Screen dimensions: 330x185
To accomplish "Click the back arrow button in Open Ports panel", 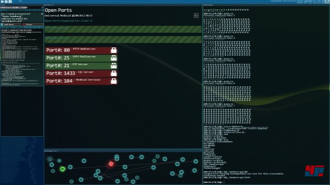I will click(x=196, y=15).
